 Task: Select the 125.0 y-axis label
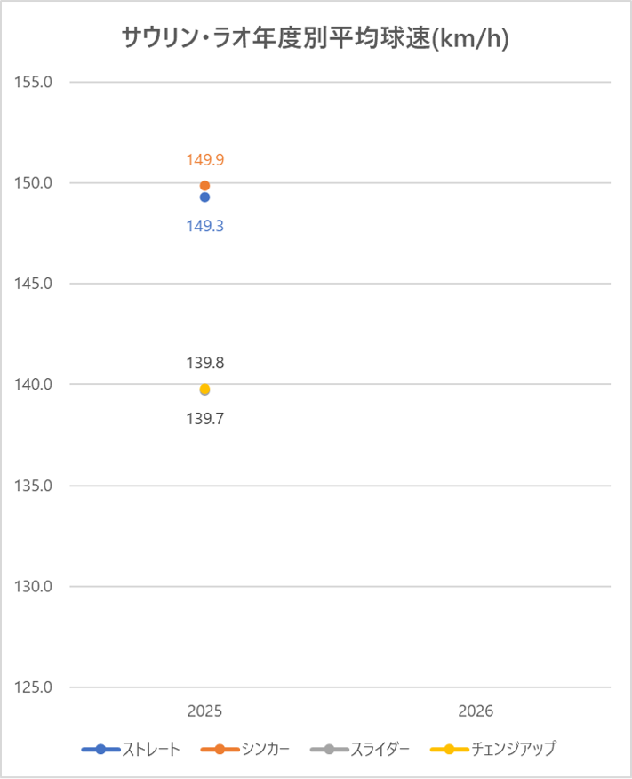pos(34,687)
